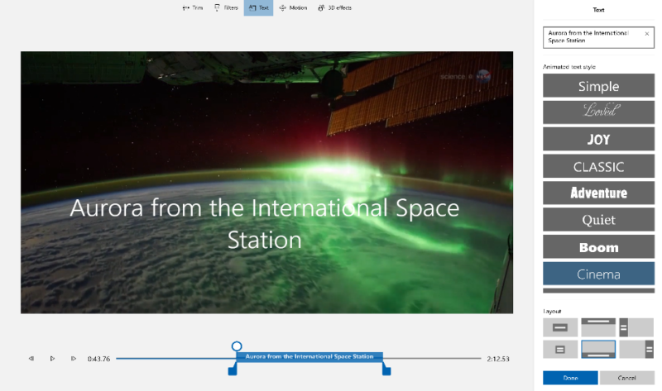
Task: Click the timeline playhead circle
Action: [x=237, y=346]
